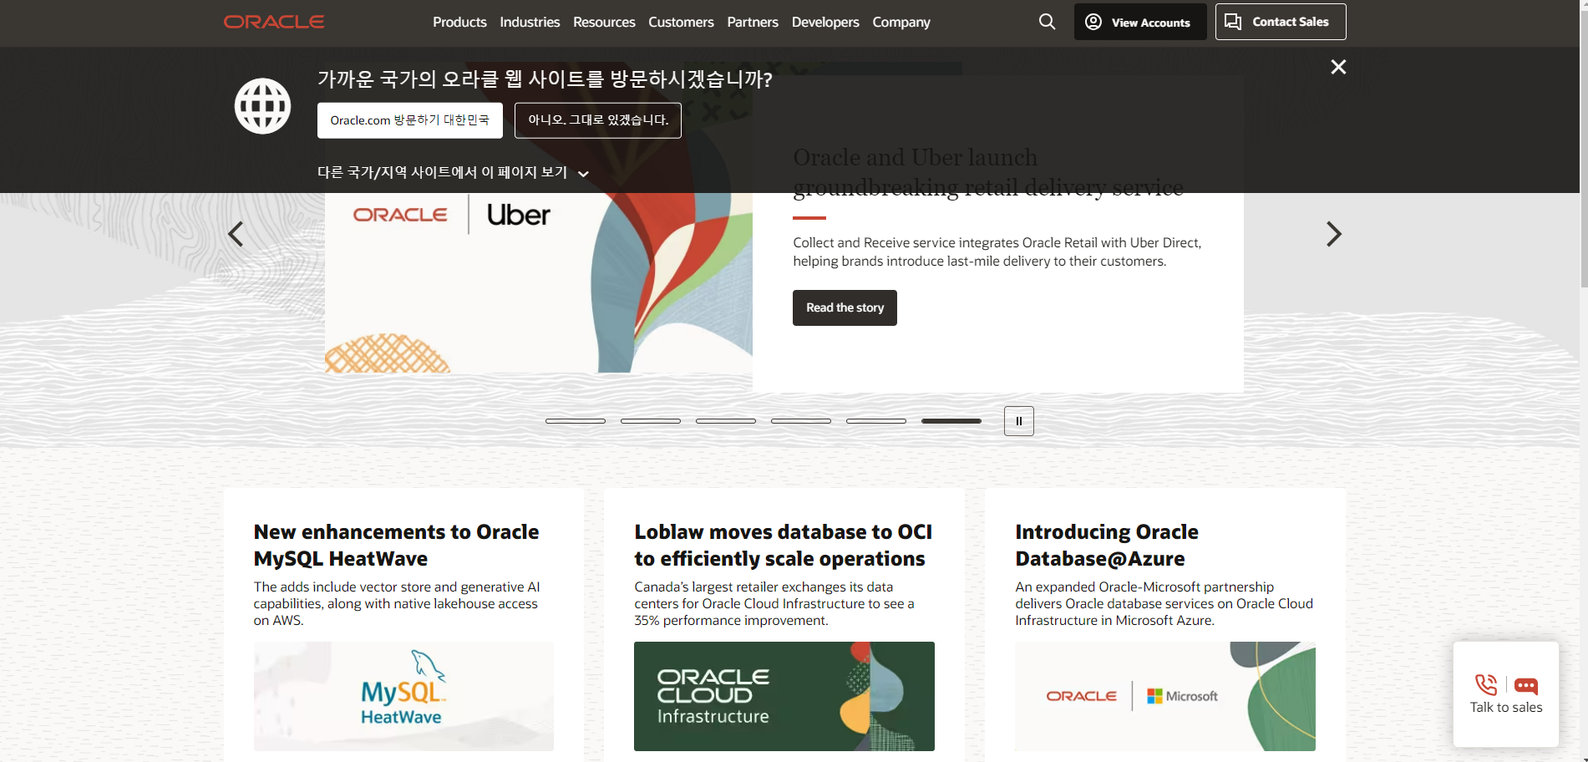Image resolution: width=1588 pixels, height=762 pixels.
Task: Select the second carousel slide indicator
Action: [x=651, y=421]
